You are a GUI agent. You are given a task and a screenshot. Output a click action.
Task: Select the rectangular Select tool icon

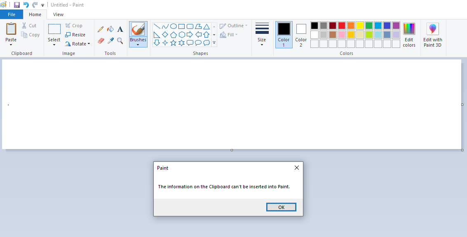pyautogui.click(x=54, y=29)
